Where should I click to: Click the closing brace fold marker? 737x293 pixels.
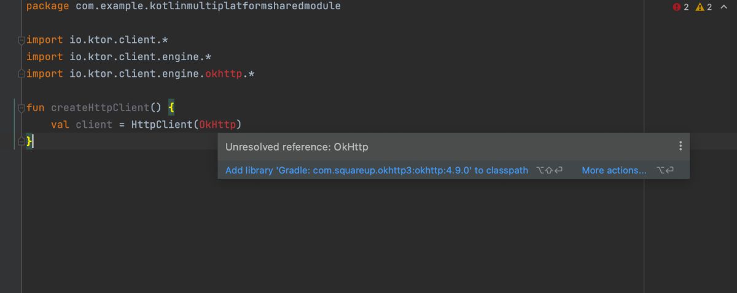click(21, 142)
